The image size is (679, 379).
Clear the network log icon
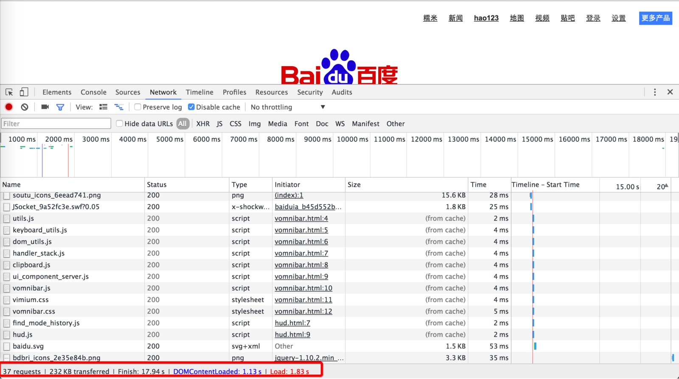click(25, 107)
